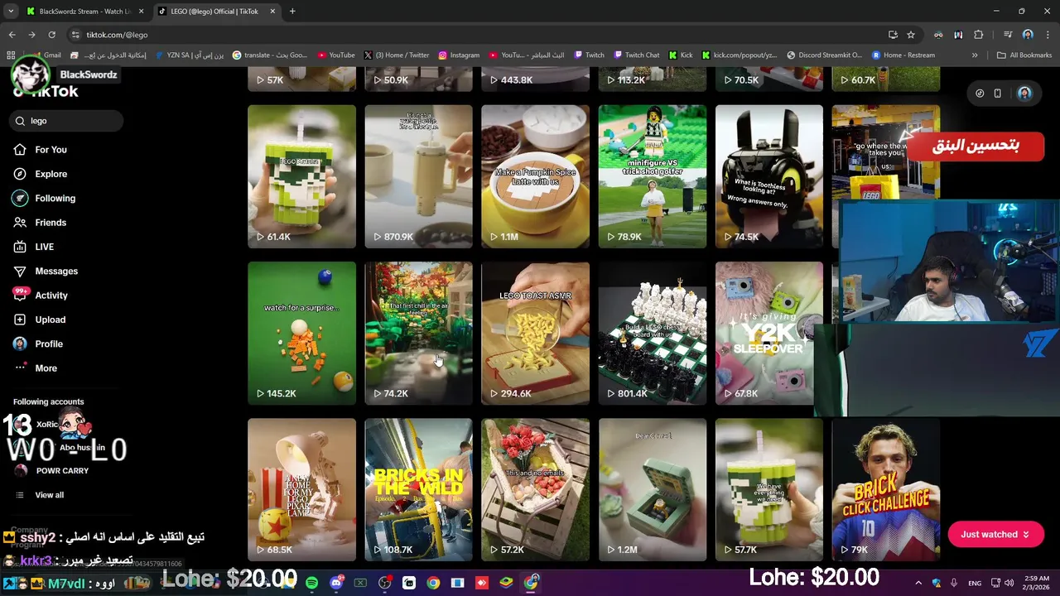This screenshot has height=596, width=1060.
Task: Open the Activity notifications
Action: (x=51, y=296)
